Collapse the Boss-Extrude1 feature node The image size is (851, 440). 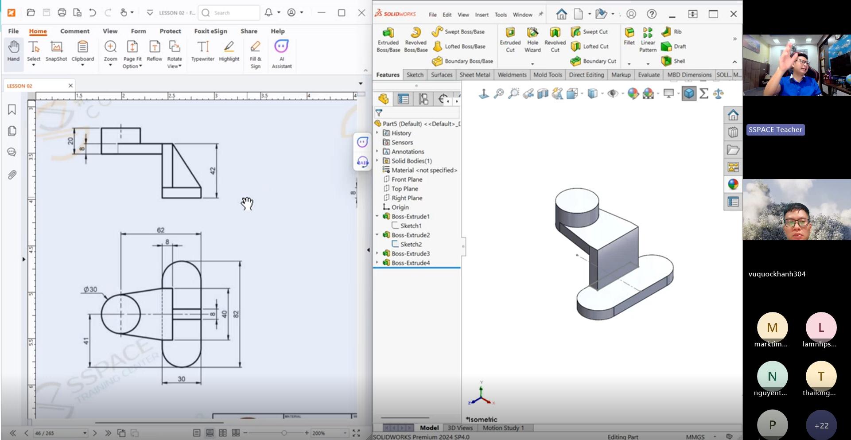(x=377, y=216)
